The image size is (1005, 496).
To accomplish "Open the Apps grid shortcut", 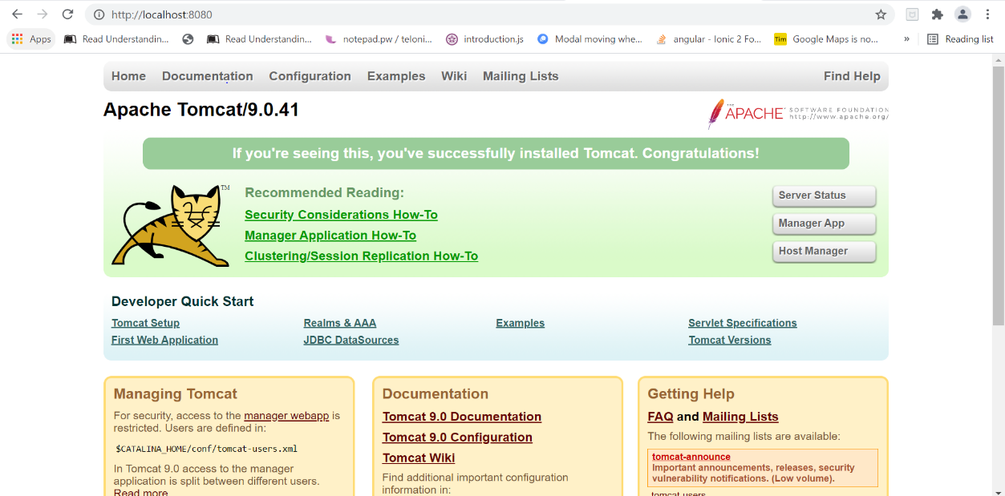I will click(x=31, y=39).
